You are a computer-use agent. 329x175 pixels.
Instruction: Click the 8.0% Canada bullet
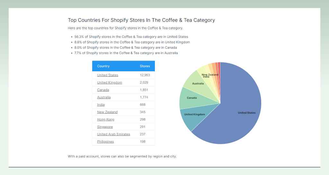click(x=126, y=48)
